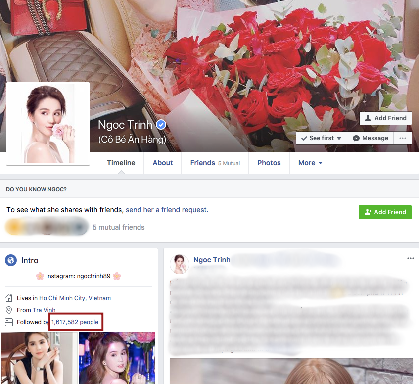Click the location pin icon beside From
Image resolution: width=419 pixels, height=384 pixels.
[9, 310]
